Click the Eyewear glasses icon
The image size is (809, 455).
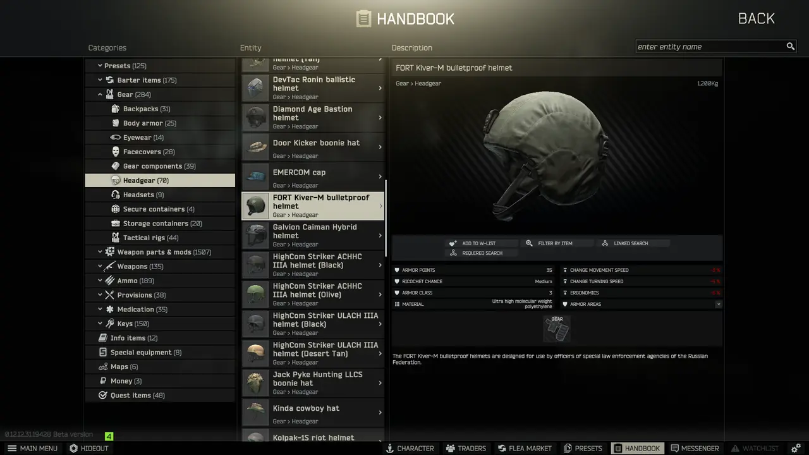pos(116,137)
